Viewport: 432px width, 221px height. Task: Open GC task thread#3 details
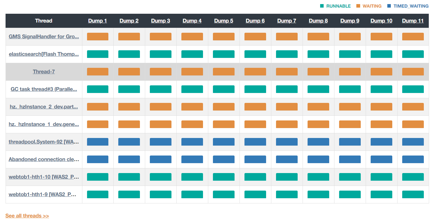click(x=44, y=89)
